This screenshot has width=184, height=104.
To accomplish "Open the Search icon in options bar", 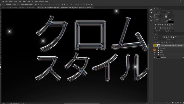I will [180, 5].
